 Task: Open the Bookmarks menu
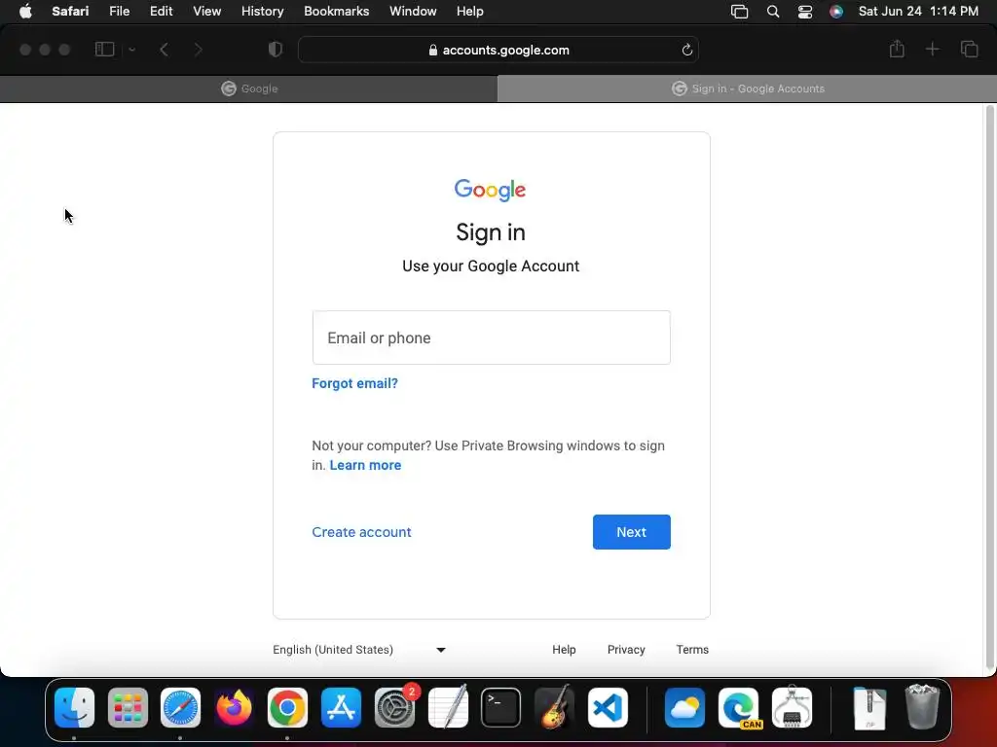(336, 12)
